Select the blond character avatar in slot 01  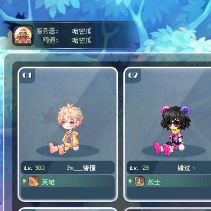[x=67, y=129]
